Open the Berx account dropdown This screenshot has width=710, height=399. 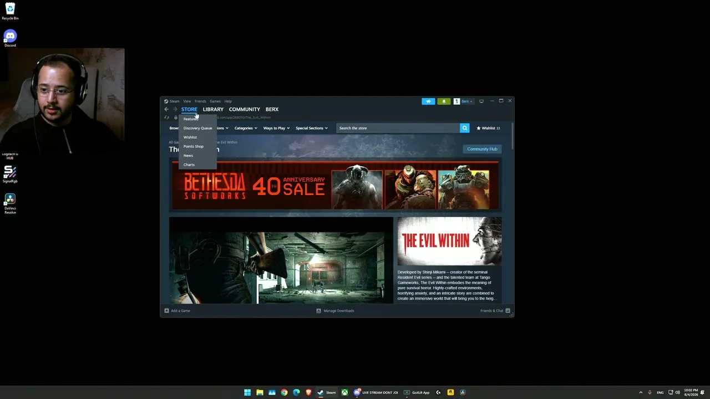464,101
